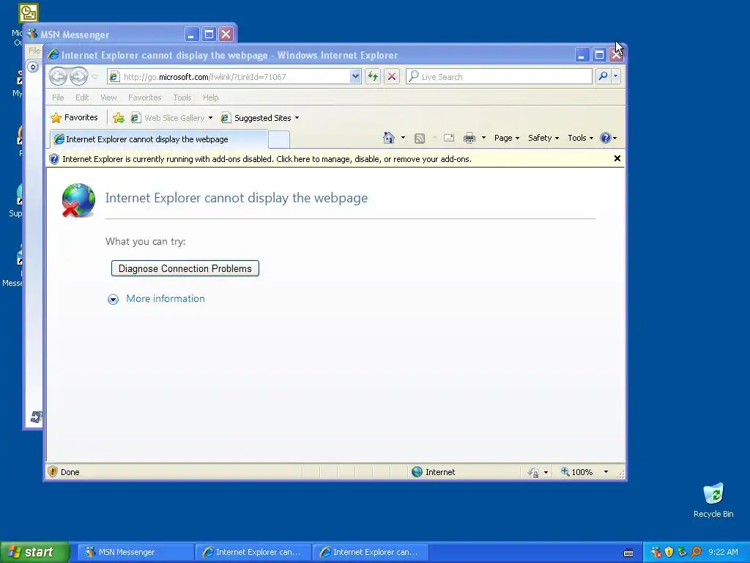The width and height of the screenshot is (750, 563).
Task: Expand the address bar history dropdown
Action: [x=355, y=76]
